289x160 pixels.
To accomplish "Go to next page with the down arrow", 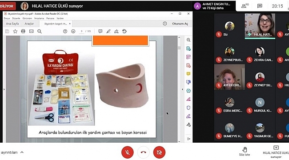I will [73, 32].
